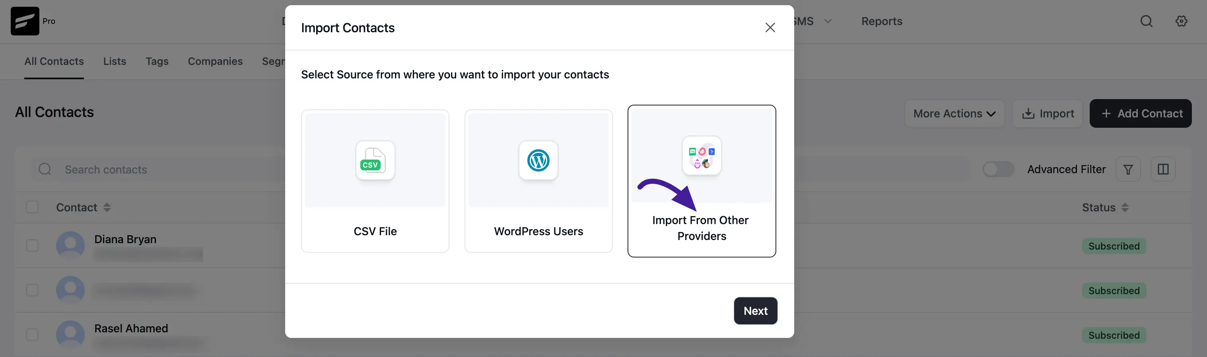1207x357 pixels.
Task: Open the column layout icon
Action: click(1163, 170)
